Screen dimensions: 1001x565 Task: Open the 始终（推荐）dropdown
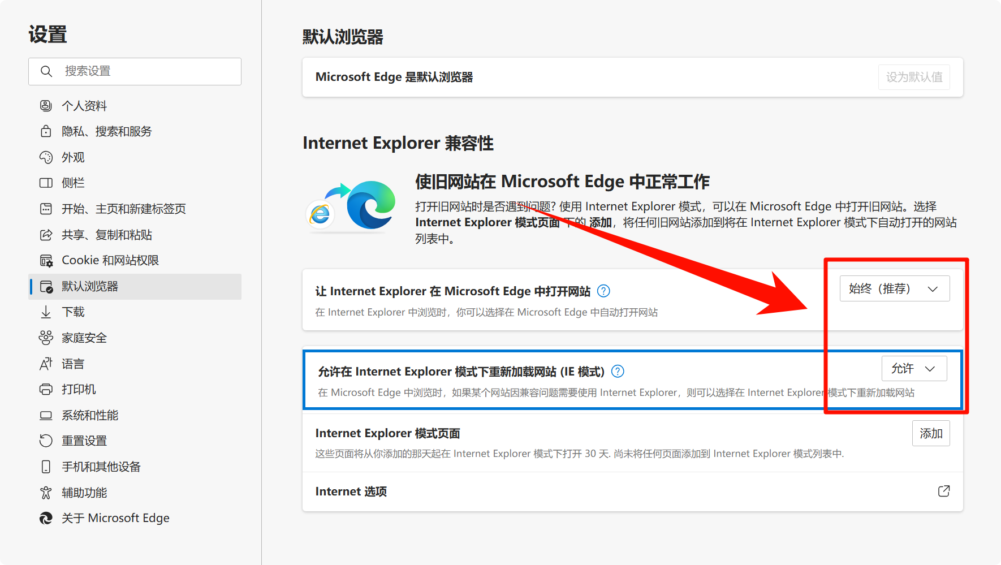point(895,289)
